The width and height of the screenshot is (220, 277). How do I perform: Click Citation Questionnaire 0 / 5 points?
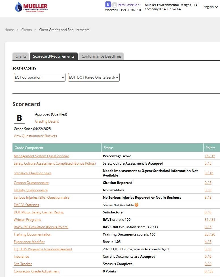208,183
